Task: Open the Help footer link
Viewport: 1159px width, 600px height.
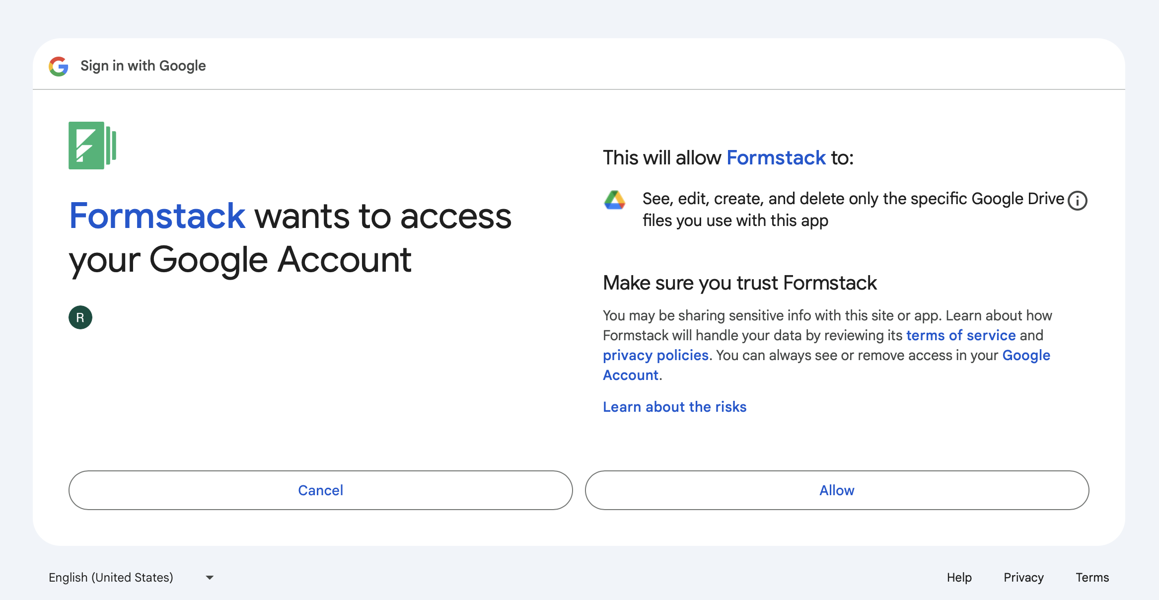Action: click(x=959, y=577)
